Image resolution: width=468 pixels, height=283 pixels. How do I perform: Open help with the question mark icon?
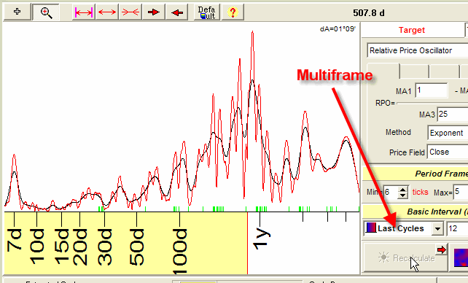point(233,12)
